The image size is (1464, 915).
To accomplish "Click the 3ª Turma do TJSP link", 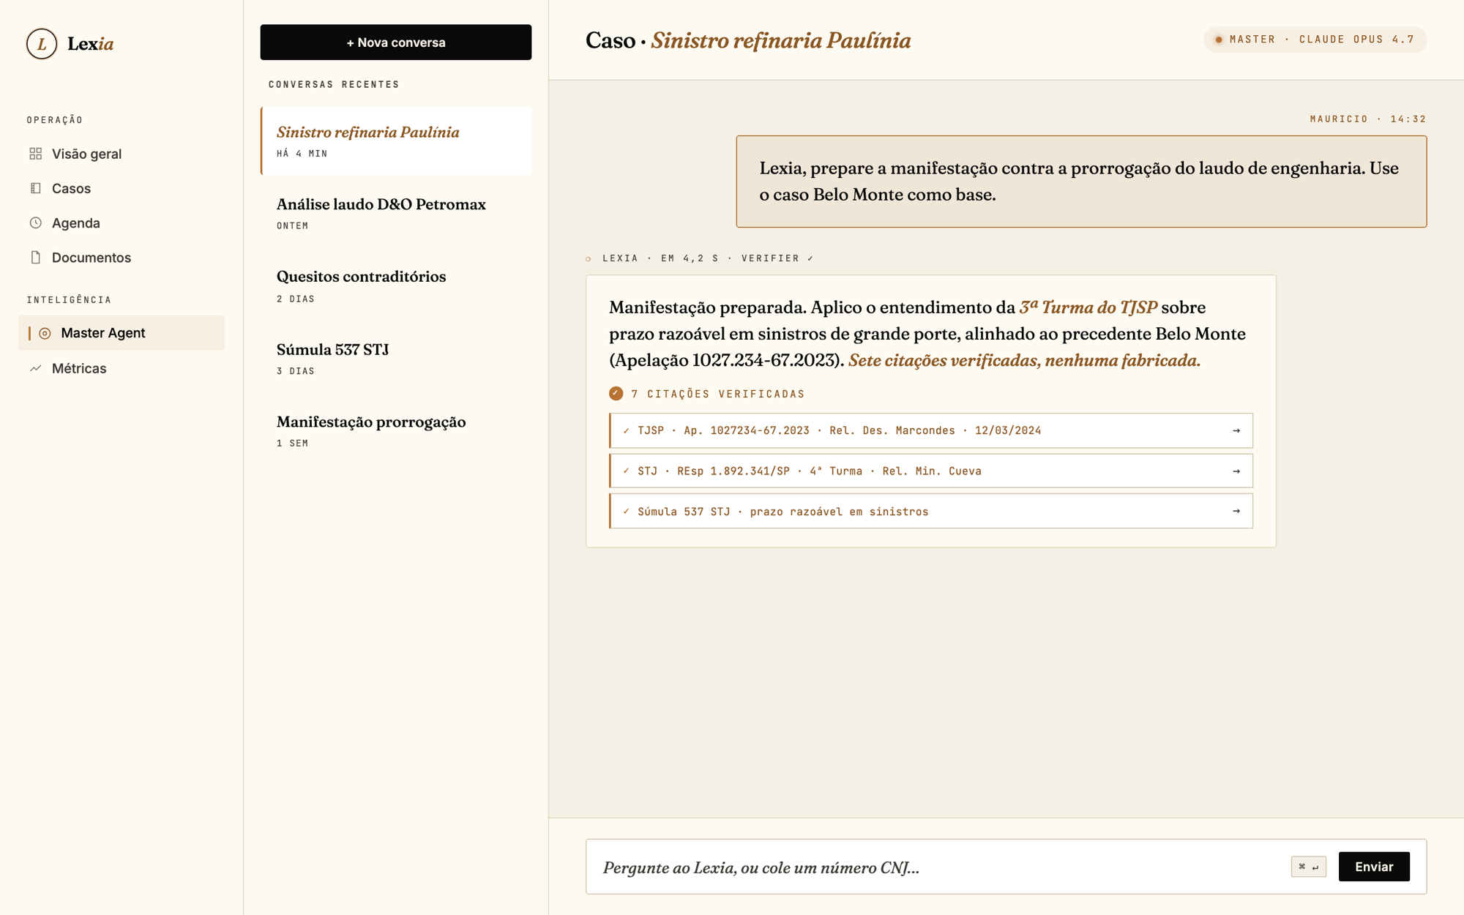I will tap(1088, 307).
